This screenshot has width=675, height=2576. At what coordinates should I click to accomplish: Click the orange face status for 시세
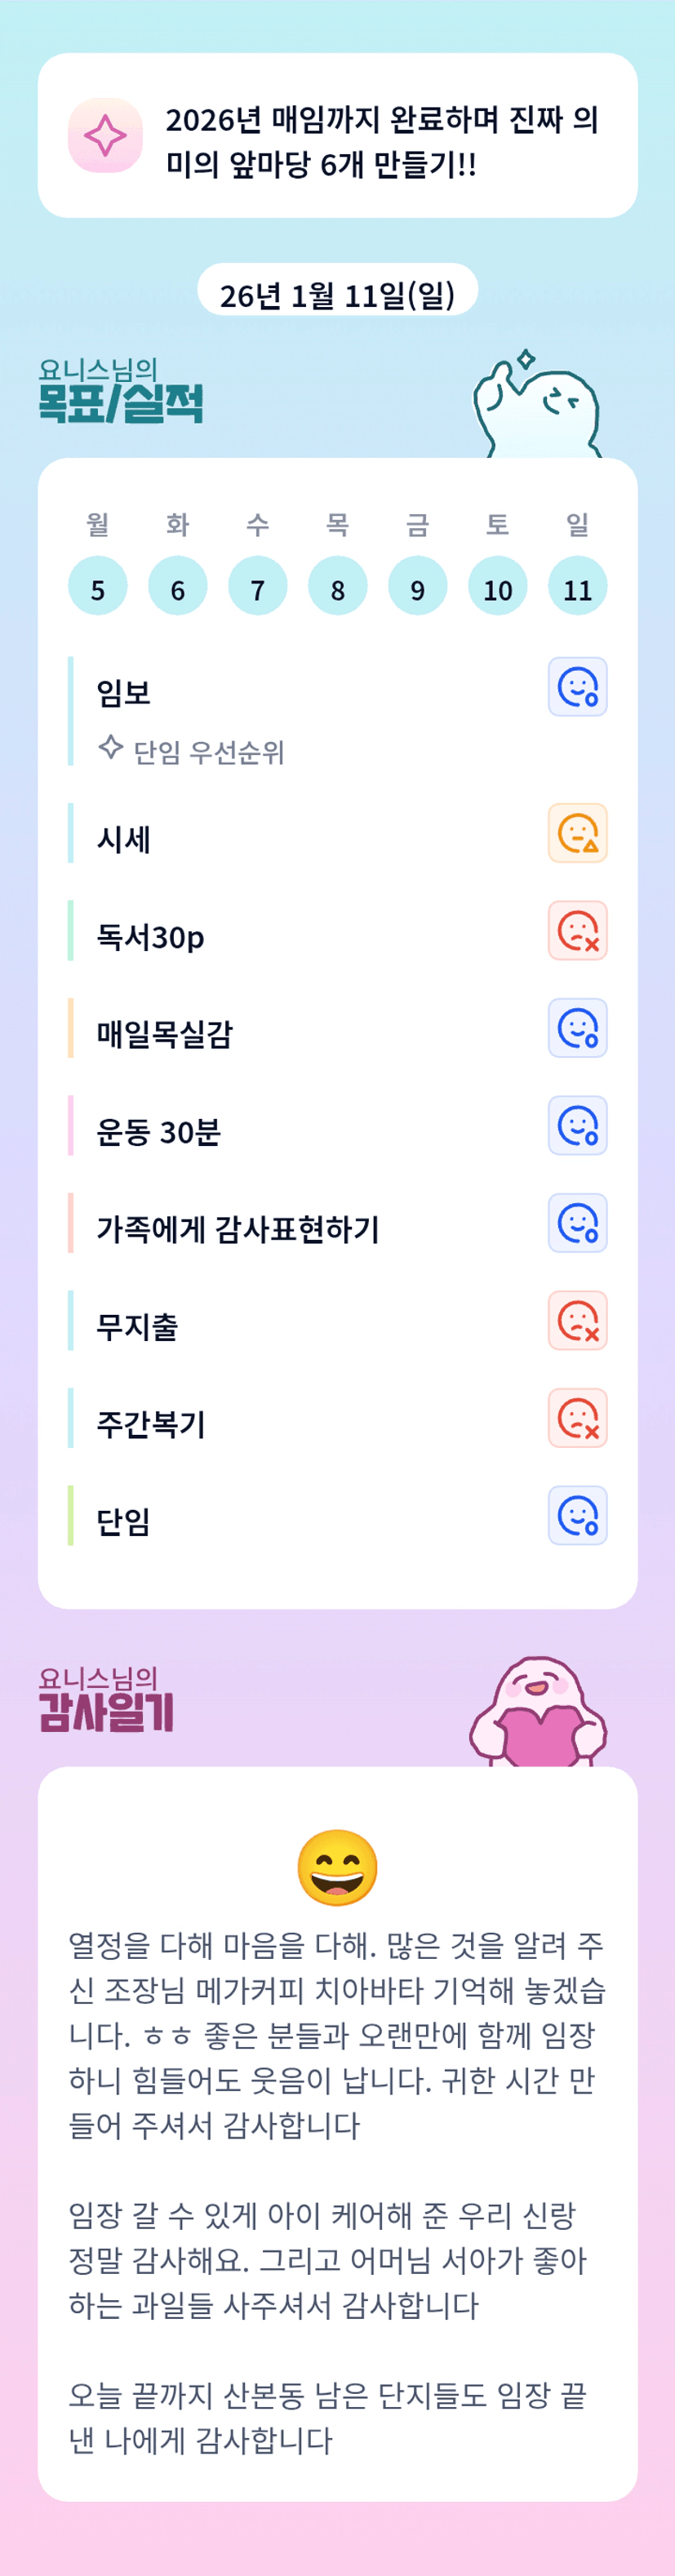pos(577,833)
